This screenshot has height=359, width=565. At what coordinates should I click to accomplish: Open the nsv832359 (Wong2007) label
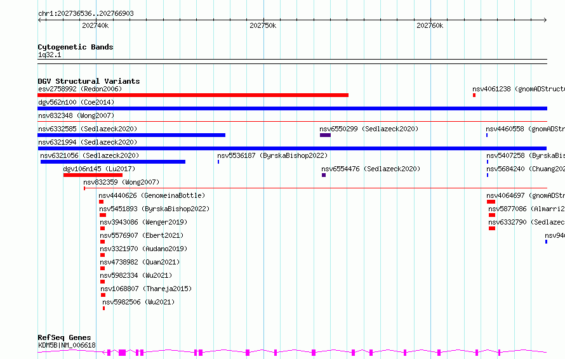(x=121, y=182)
